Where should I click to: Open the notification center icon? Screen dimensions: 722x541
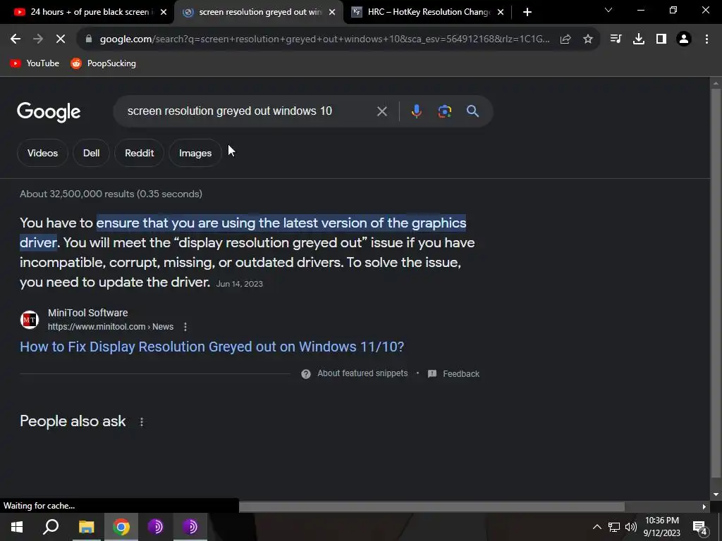point(700,527)
